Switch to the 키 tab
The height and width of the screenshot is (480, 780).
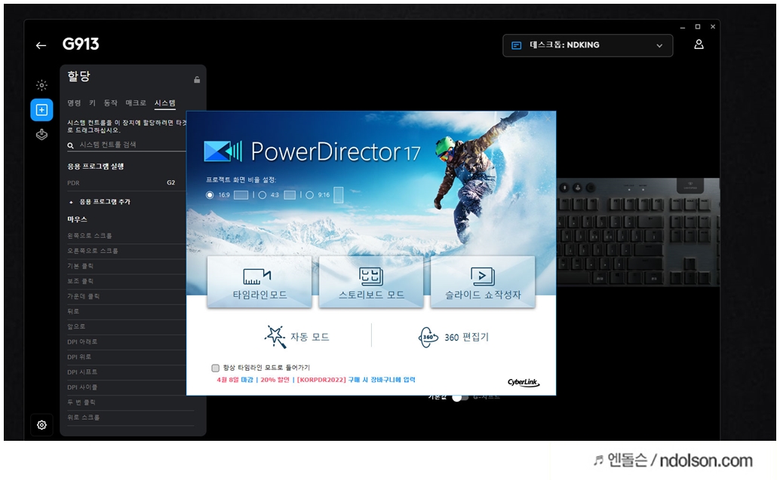click(x=92, y=102)
